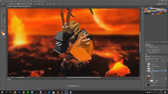Open Blender from the taskbar
This screenshot has height=94, width=168.
pos(58,92)
